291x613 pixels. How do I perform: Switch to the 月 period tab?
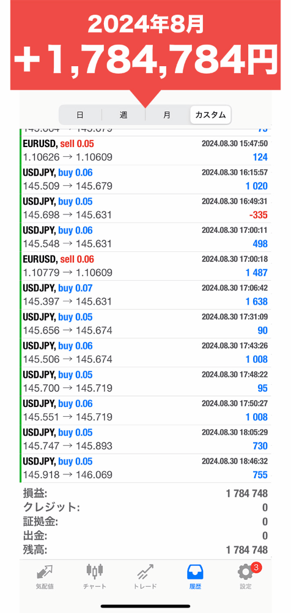pyautogui.click(x=167, y=115)
